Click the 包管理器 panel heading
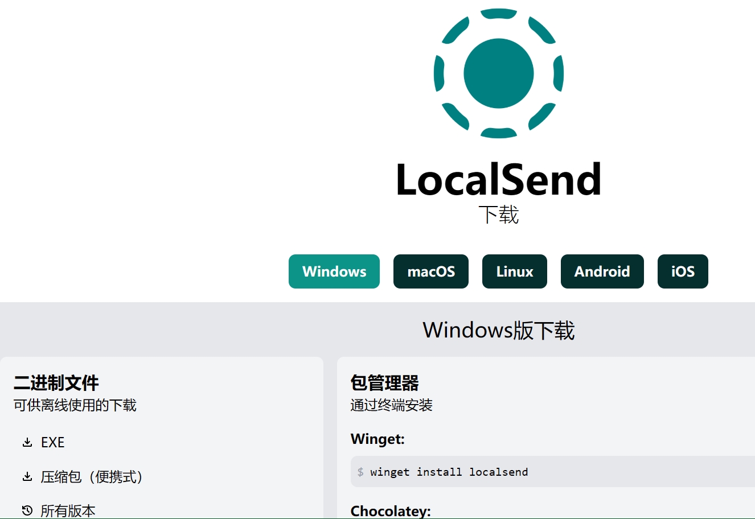 (385, 383)
